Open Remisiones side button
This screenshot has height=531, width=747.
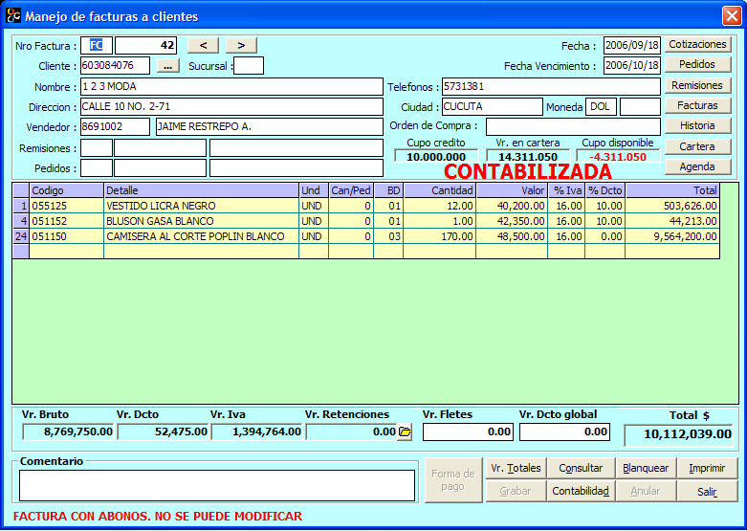697,85
